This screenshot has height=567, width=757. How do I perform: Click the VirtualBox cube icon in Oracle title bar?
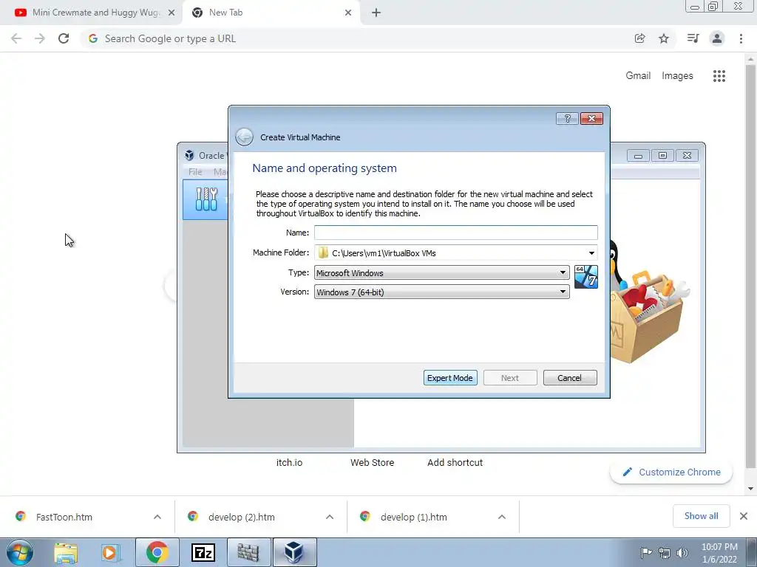(189, 155)
